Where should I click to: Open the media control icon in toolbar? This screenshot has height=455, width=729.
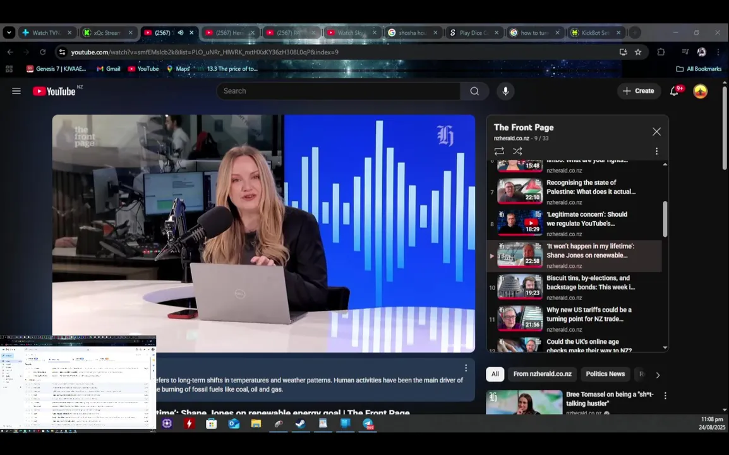click(685, 52)
